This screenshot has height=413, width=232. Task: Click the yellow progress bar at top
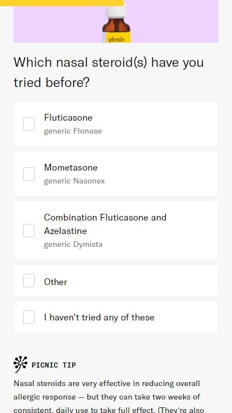62,3
